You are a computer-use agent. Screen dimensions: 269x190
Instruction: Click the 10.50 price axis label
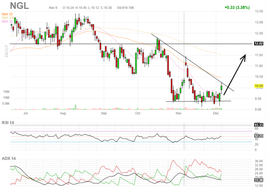pos(259,77)
